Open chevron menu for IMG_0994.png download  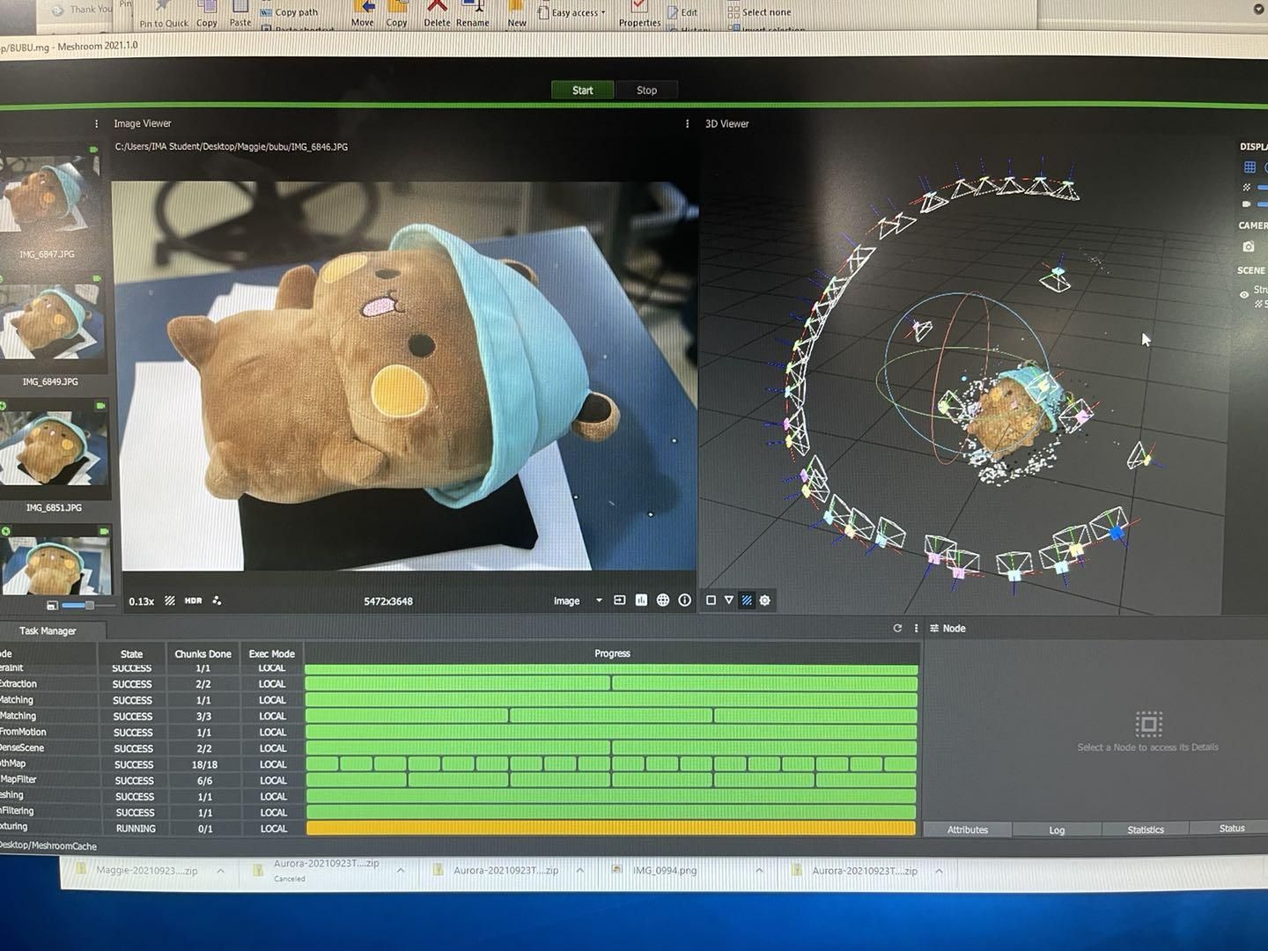click(x=759, y=870)
